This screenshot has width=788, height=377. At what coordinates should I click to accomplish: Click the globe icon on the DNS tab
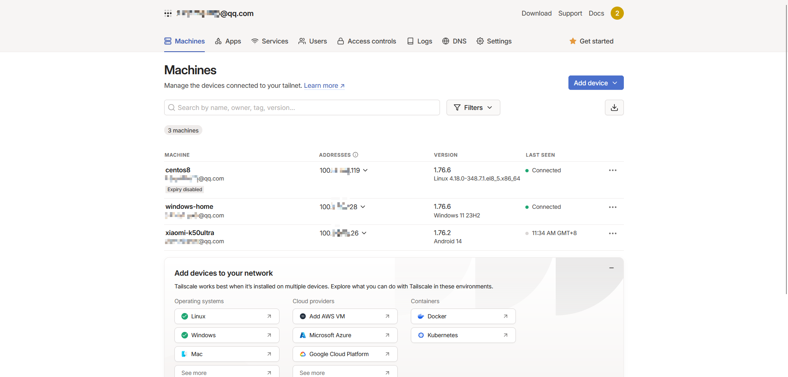[446, 41]
